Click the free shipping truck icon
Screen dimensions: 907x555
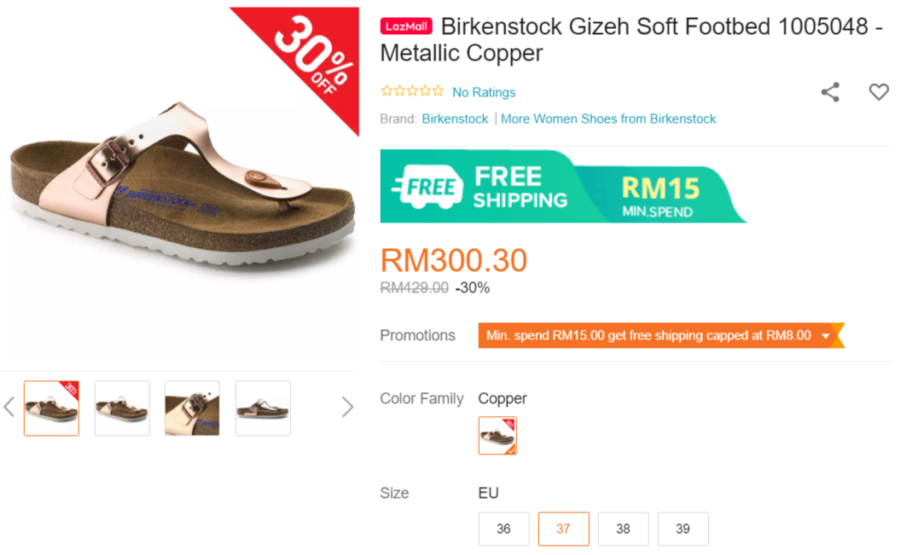[427, 188]
